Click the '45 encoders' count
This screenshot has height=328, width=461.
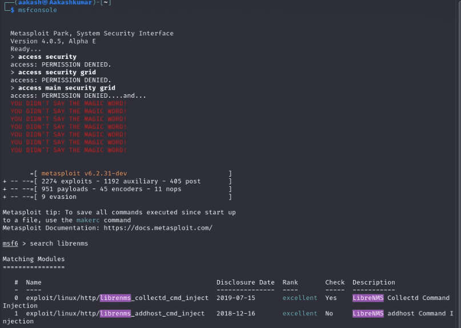[121, 189]
